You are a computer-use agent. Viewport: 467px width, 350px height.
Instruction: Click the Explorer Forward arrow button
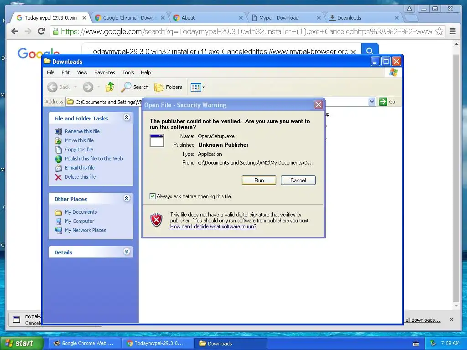pyautogui.click(x=88, y=87)
